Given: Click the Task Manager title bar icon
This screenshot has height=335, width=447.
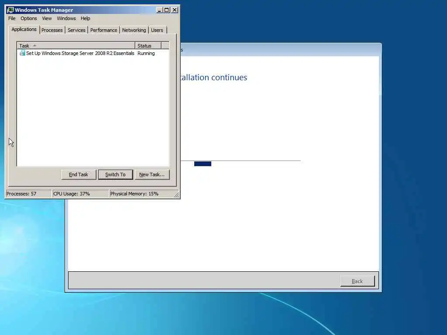Looking at the screenshot, I should [10, 10].
